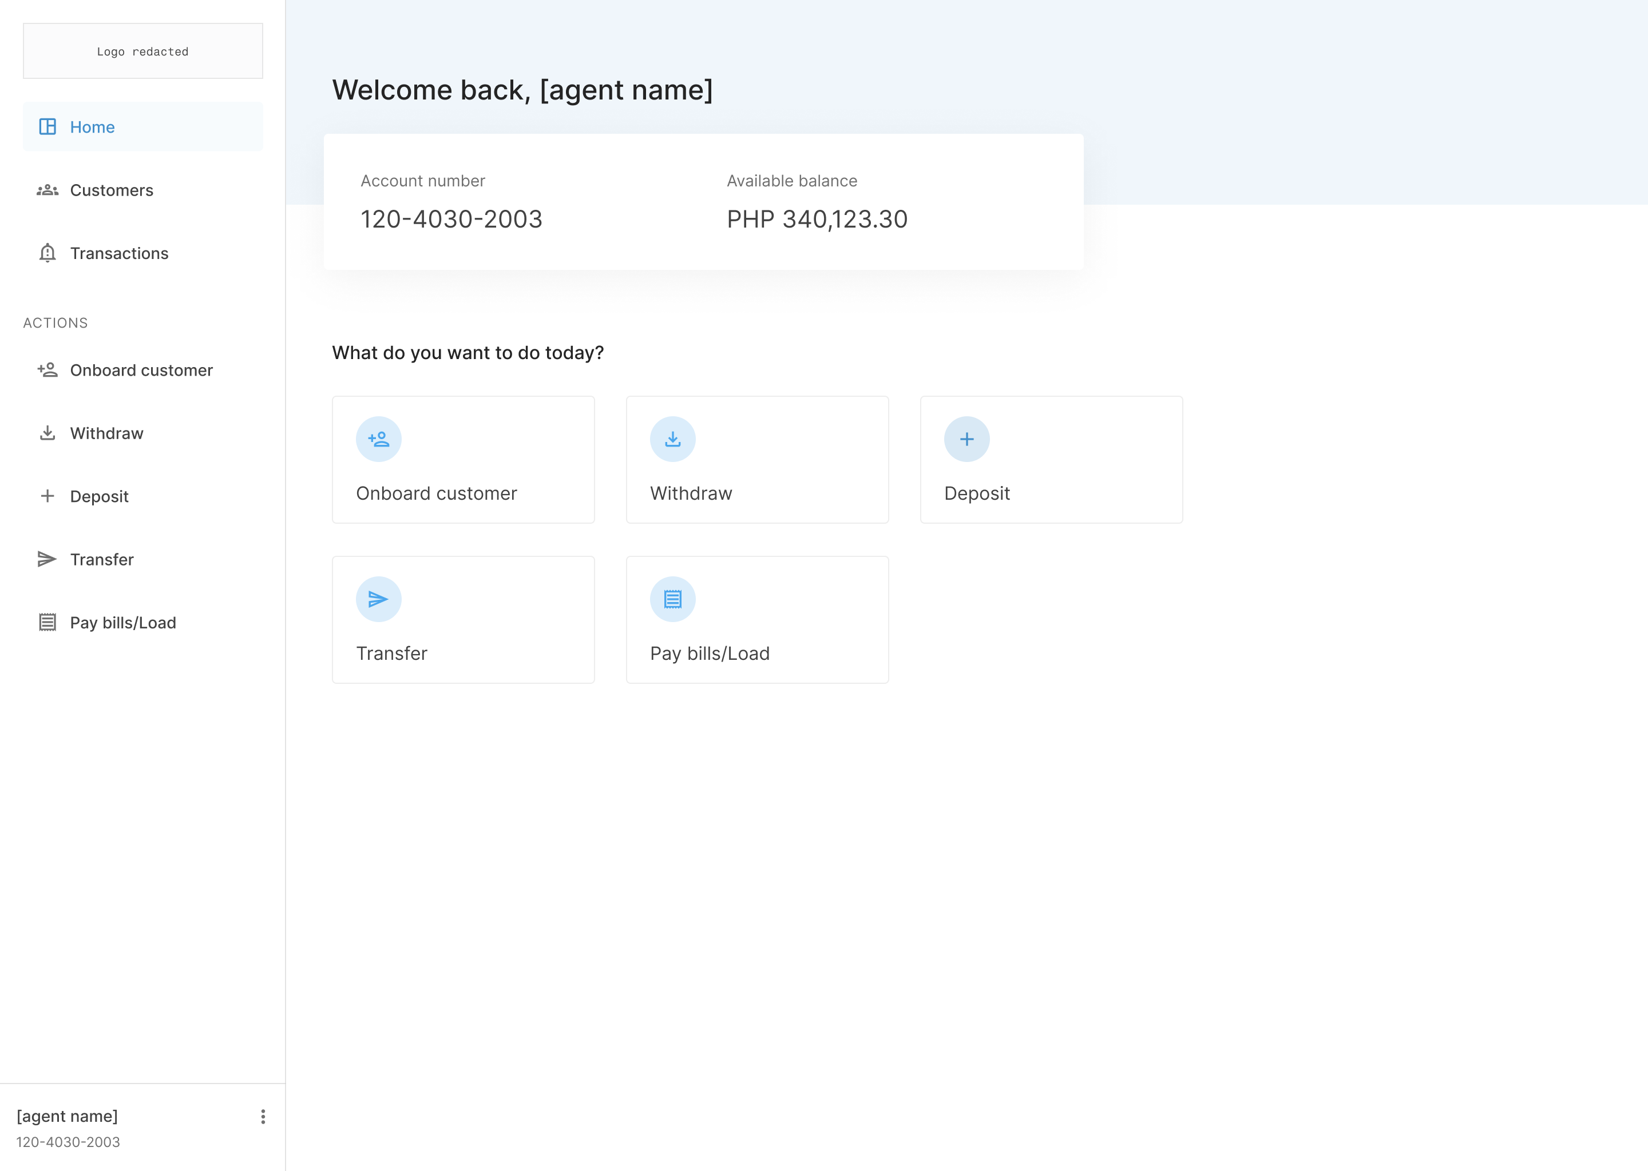Click the Transfer card's paper plane icon
The width and height of the screenshot is (1648, 1171).
coord(379,599)
